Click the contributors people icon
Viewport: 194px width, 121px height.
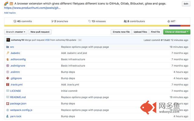click(125, 21)
